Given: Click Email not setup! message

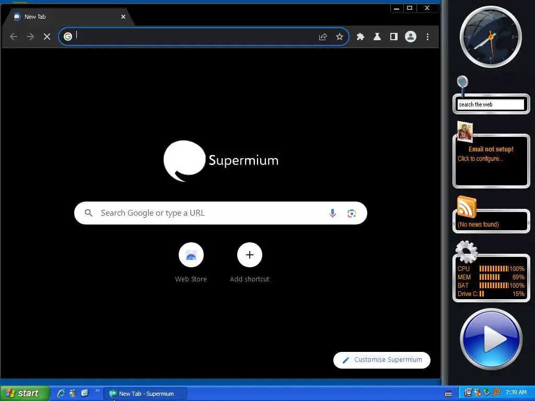Looking at the screenshot, I should click(491, 149).
